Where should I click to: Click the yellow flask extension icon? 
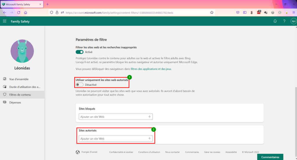click(287, 12)
